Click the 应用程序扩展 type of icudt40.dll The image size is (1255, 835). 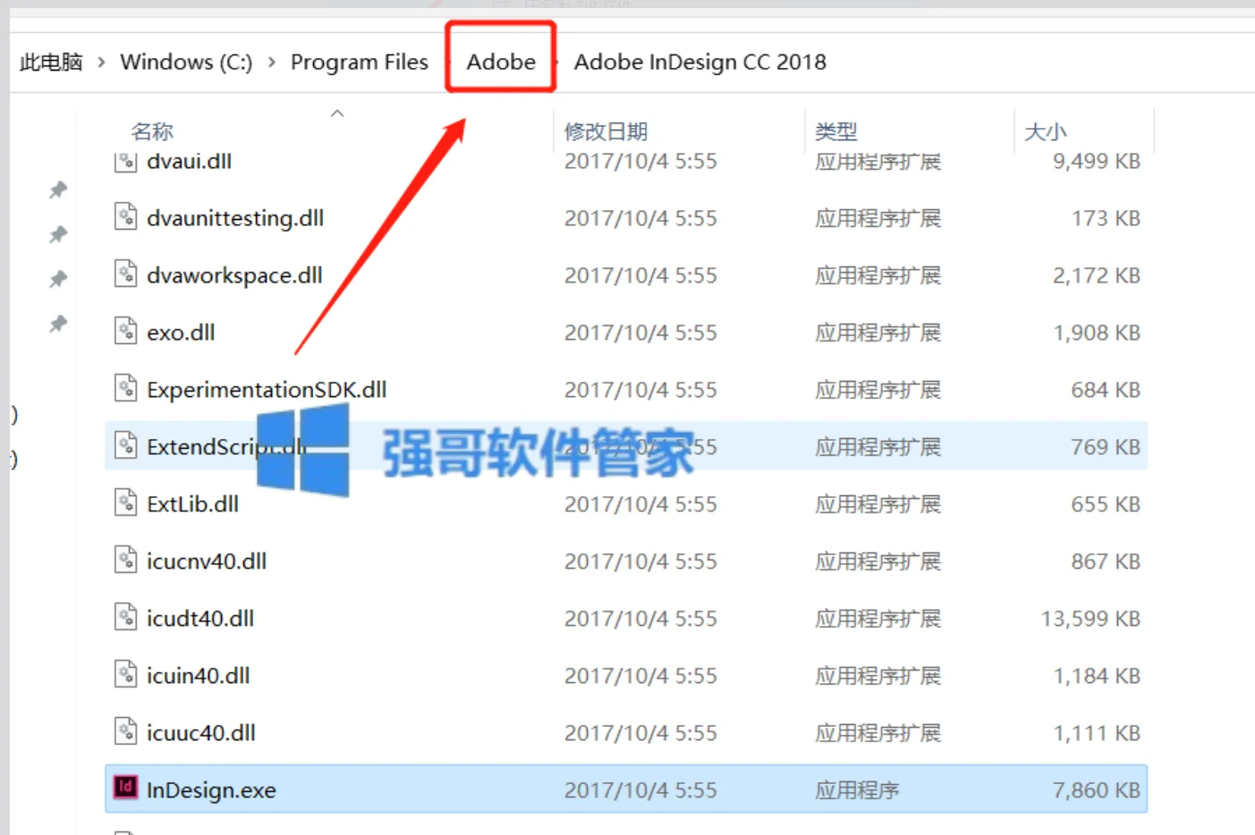[x=878, y=619]
